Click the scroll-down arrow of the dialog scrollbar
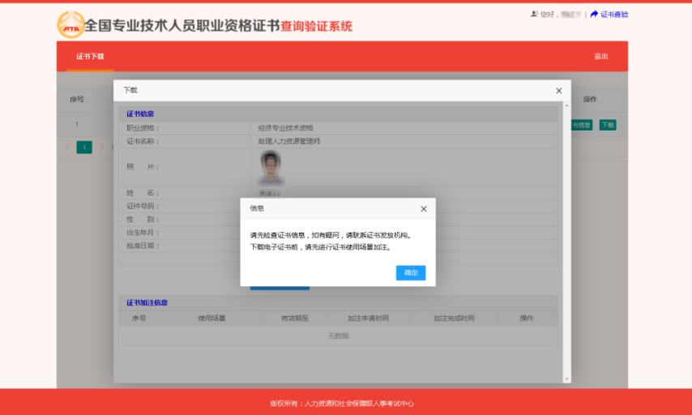692x415 pixels. click(565, 379)
